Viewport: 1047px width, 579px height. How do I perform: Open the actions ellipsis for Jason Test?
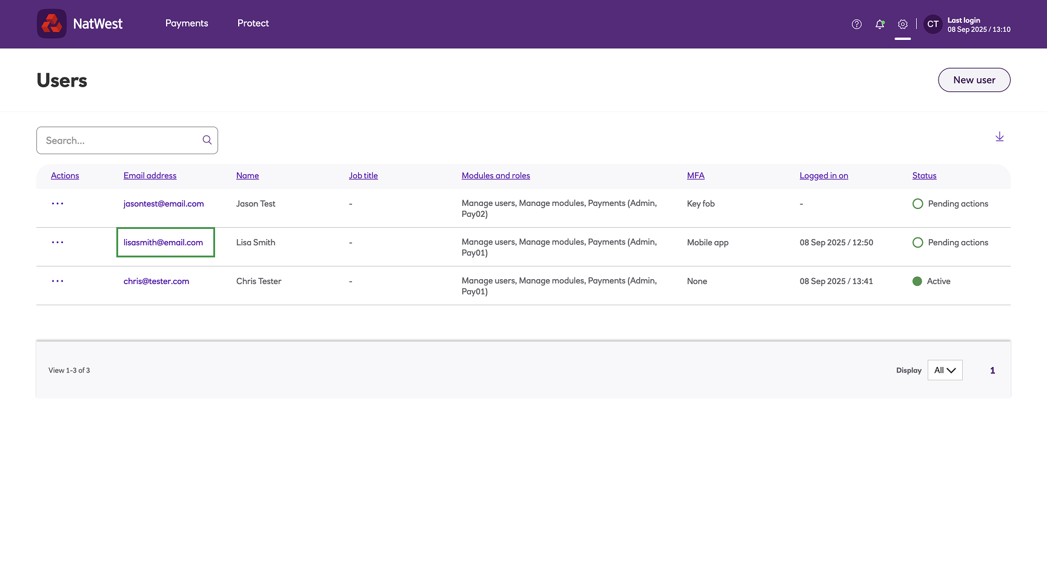click(58, 203)
